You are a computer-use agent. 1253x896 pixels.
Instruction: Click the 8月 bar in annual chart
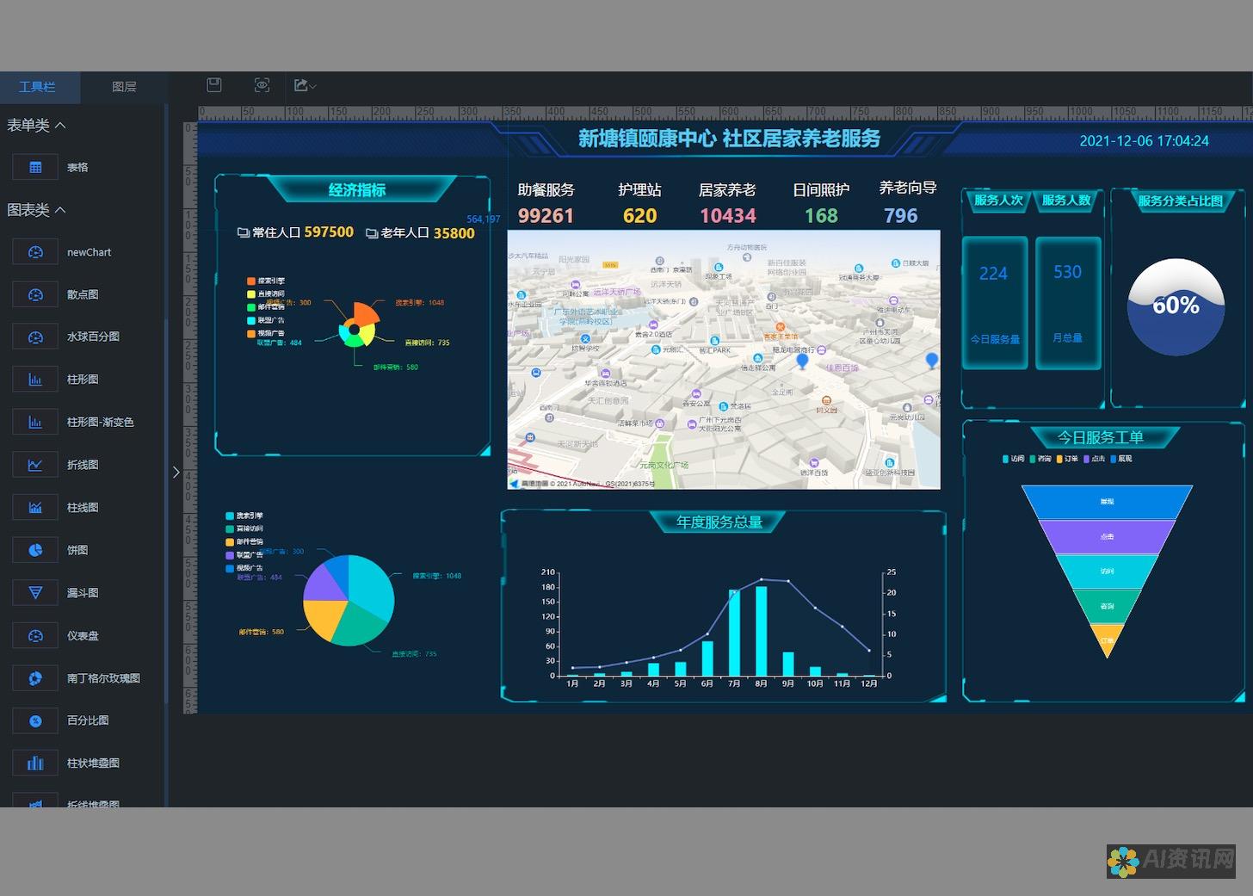point(761,631)
